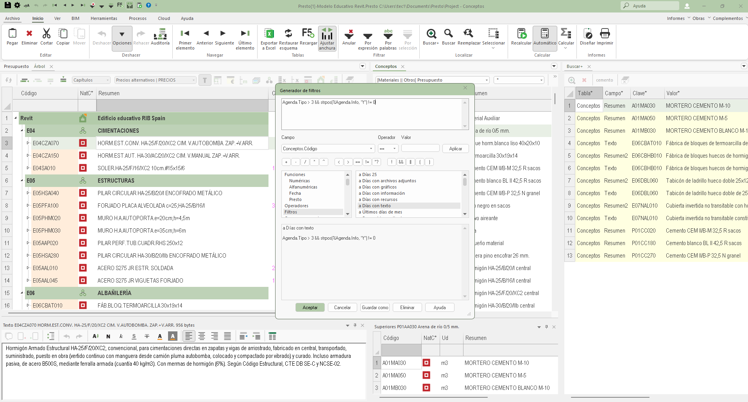Viewport: 748px width, 402px height.
Task: Collapse the E05 ESTRUCTURAS chapter
Action: click(x=22, y=181)
